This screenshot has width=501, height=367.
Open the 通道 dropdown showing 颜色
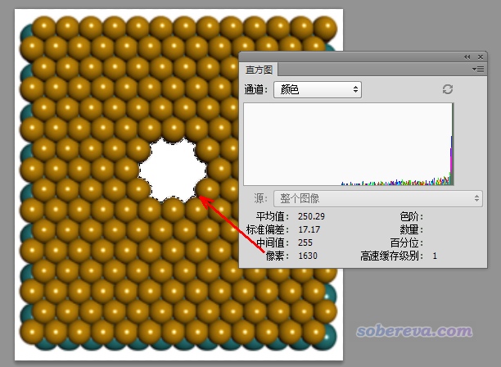(318, 88)
